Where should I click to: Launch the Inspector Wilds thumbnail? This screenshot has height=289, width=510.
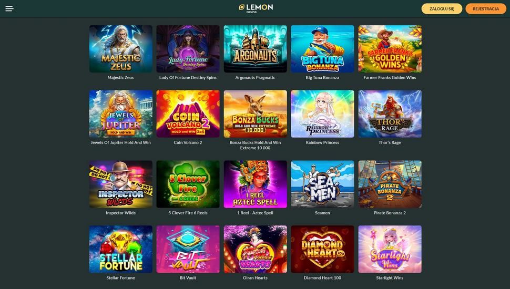pos(121,184)
